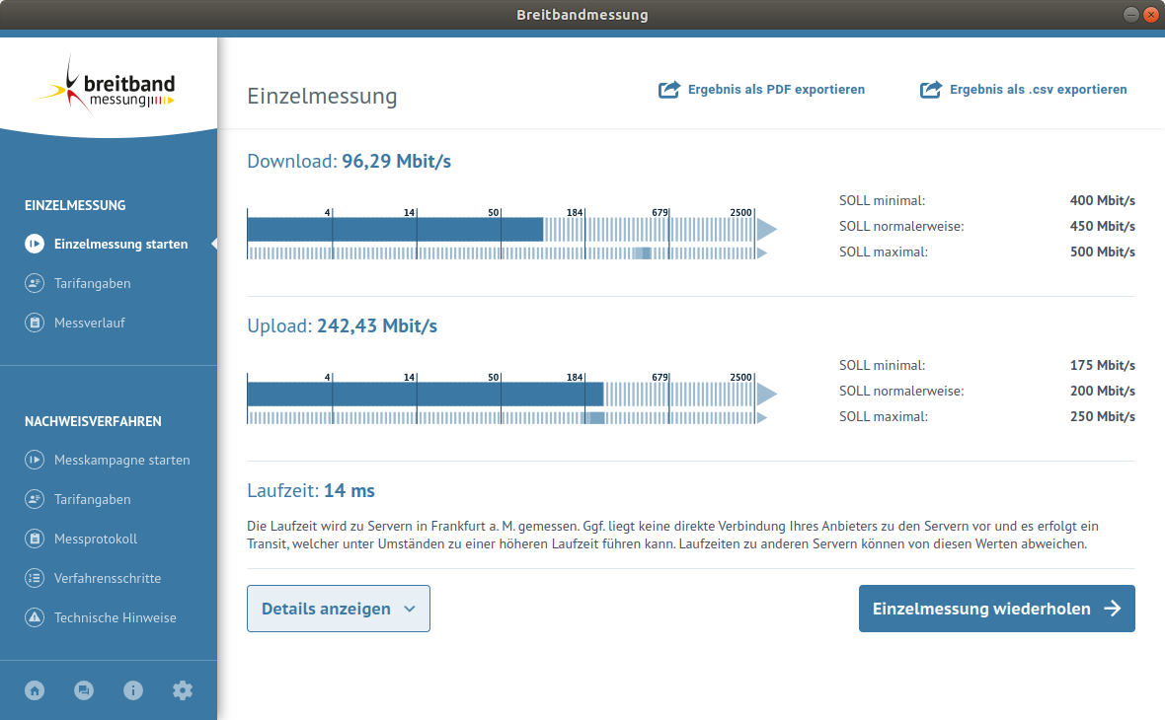Open the Technische Hinweise menu entry
Image resolution: width=1165 pixels, height=720 pixels.
tap(116, 616)
